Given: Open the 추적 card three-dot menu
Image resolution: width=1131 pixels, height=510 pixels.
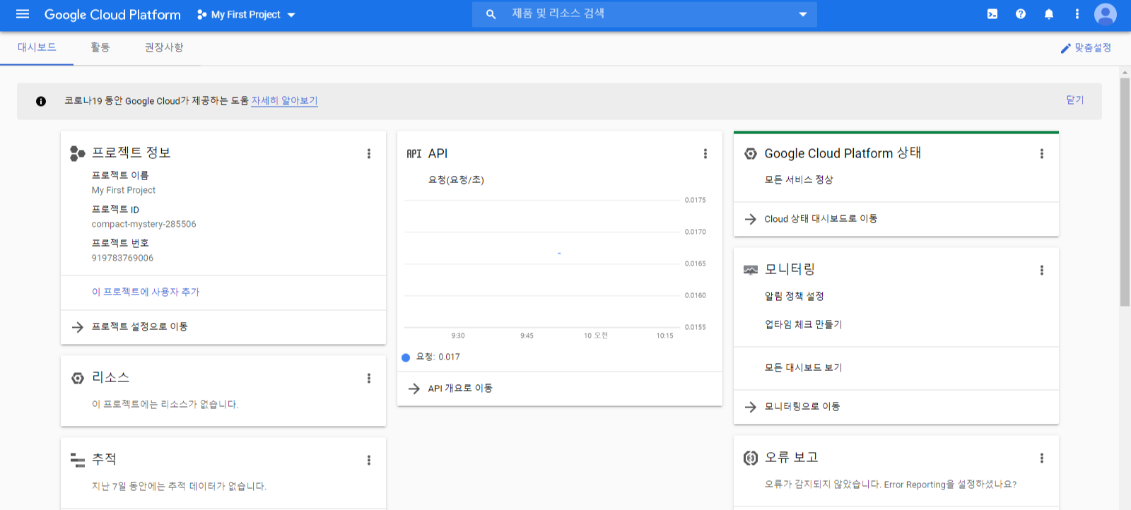Looking at the screenshot, I should (369, 460).
